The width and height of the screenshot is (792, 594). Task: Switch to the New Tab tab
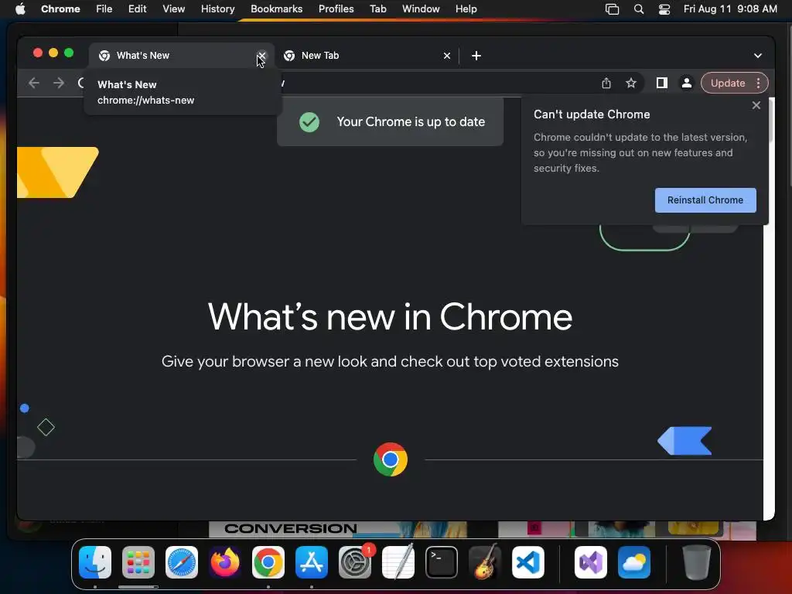366,56
